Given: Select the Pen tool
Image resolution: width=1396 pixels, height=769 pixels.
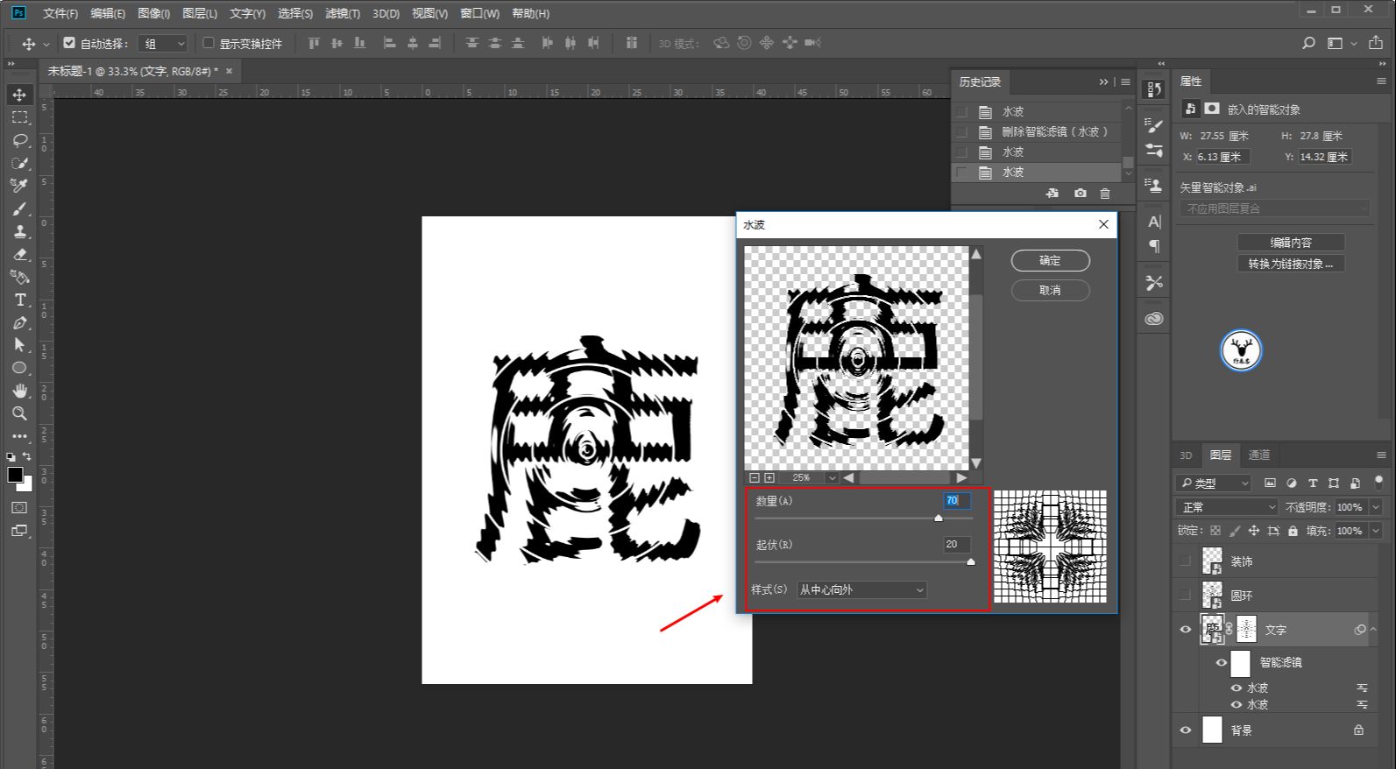Looking at the screenshot, I should coord(19,322).
